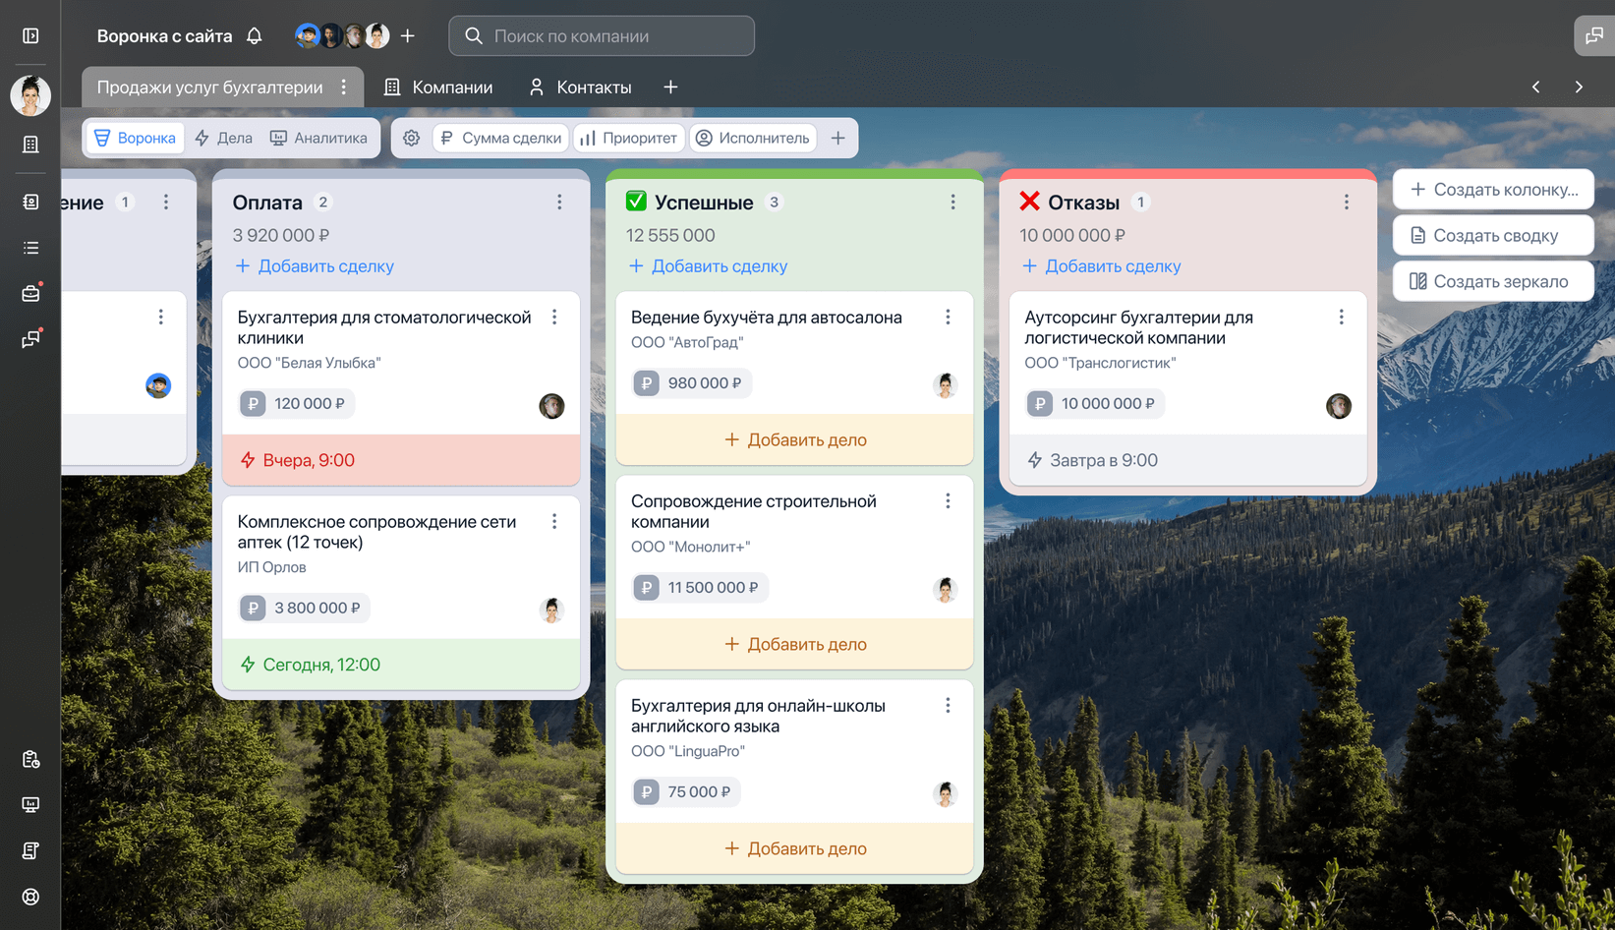Viewport: 1615px width, 930px height.
Task: Open the view settings gear icon
Action: pyautogui.click(x=412, y=139)
